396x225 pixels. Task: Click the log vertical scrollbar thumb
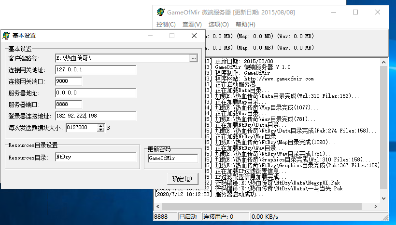(383, 127)
